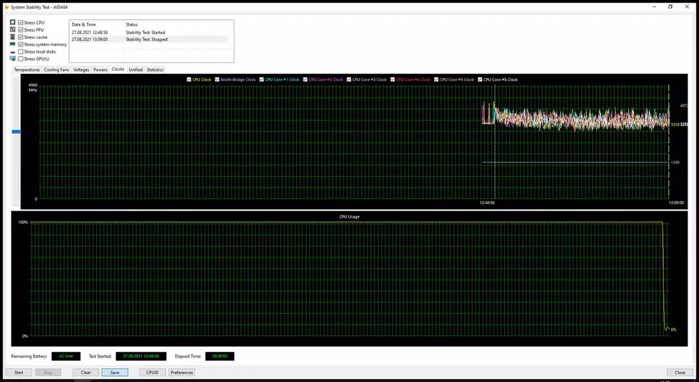Image resolution: width=699 pixels, height=382 pixels.
Task: Open CPUID panel button
Action: click(153, 372)
